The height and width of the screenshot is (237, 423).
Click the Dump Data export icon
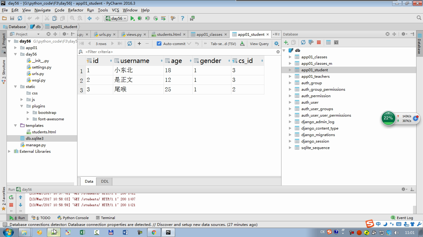click(x=242, y=44)
